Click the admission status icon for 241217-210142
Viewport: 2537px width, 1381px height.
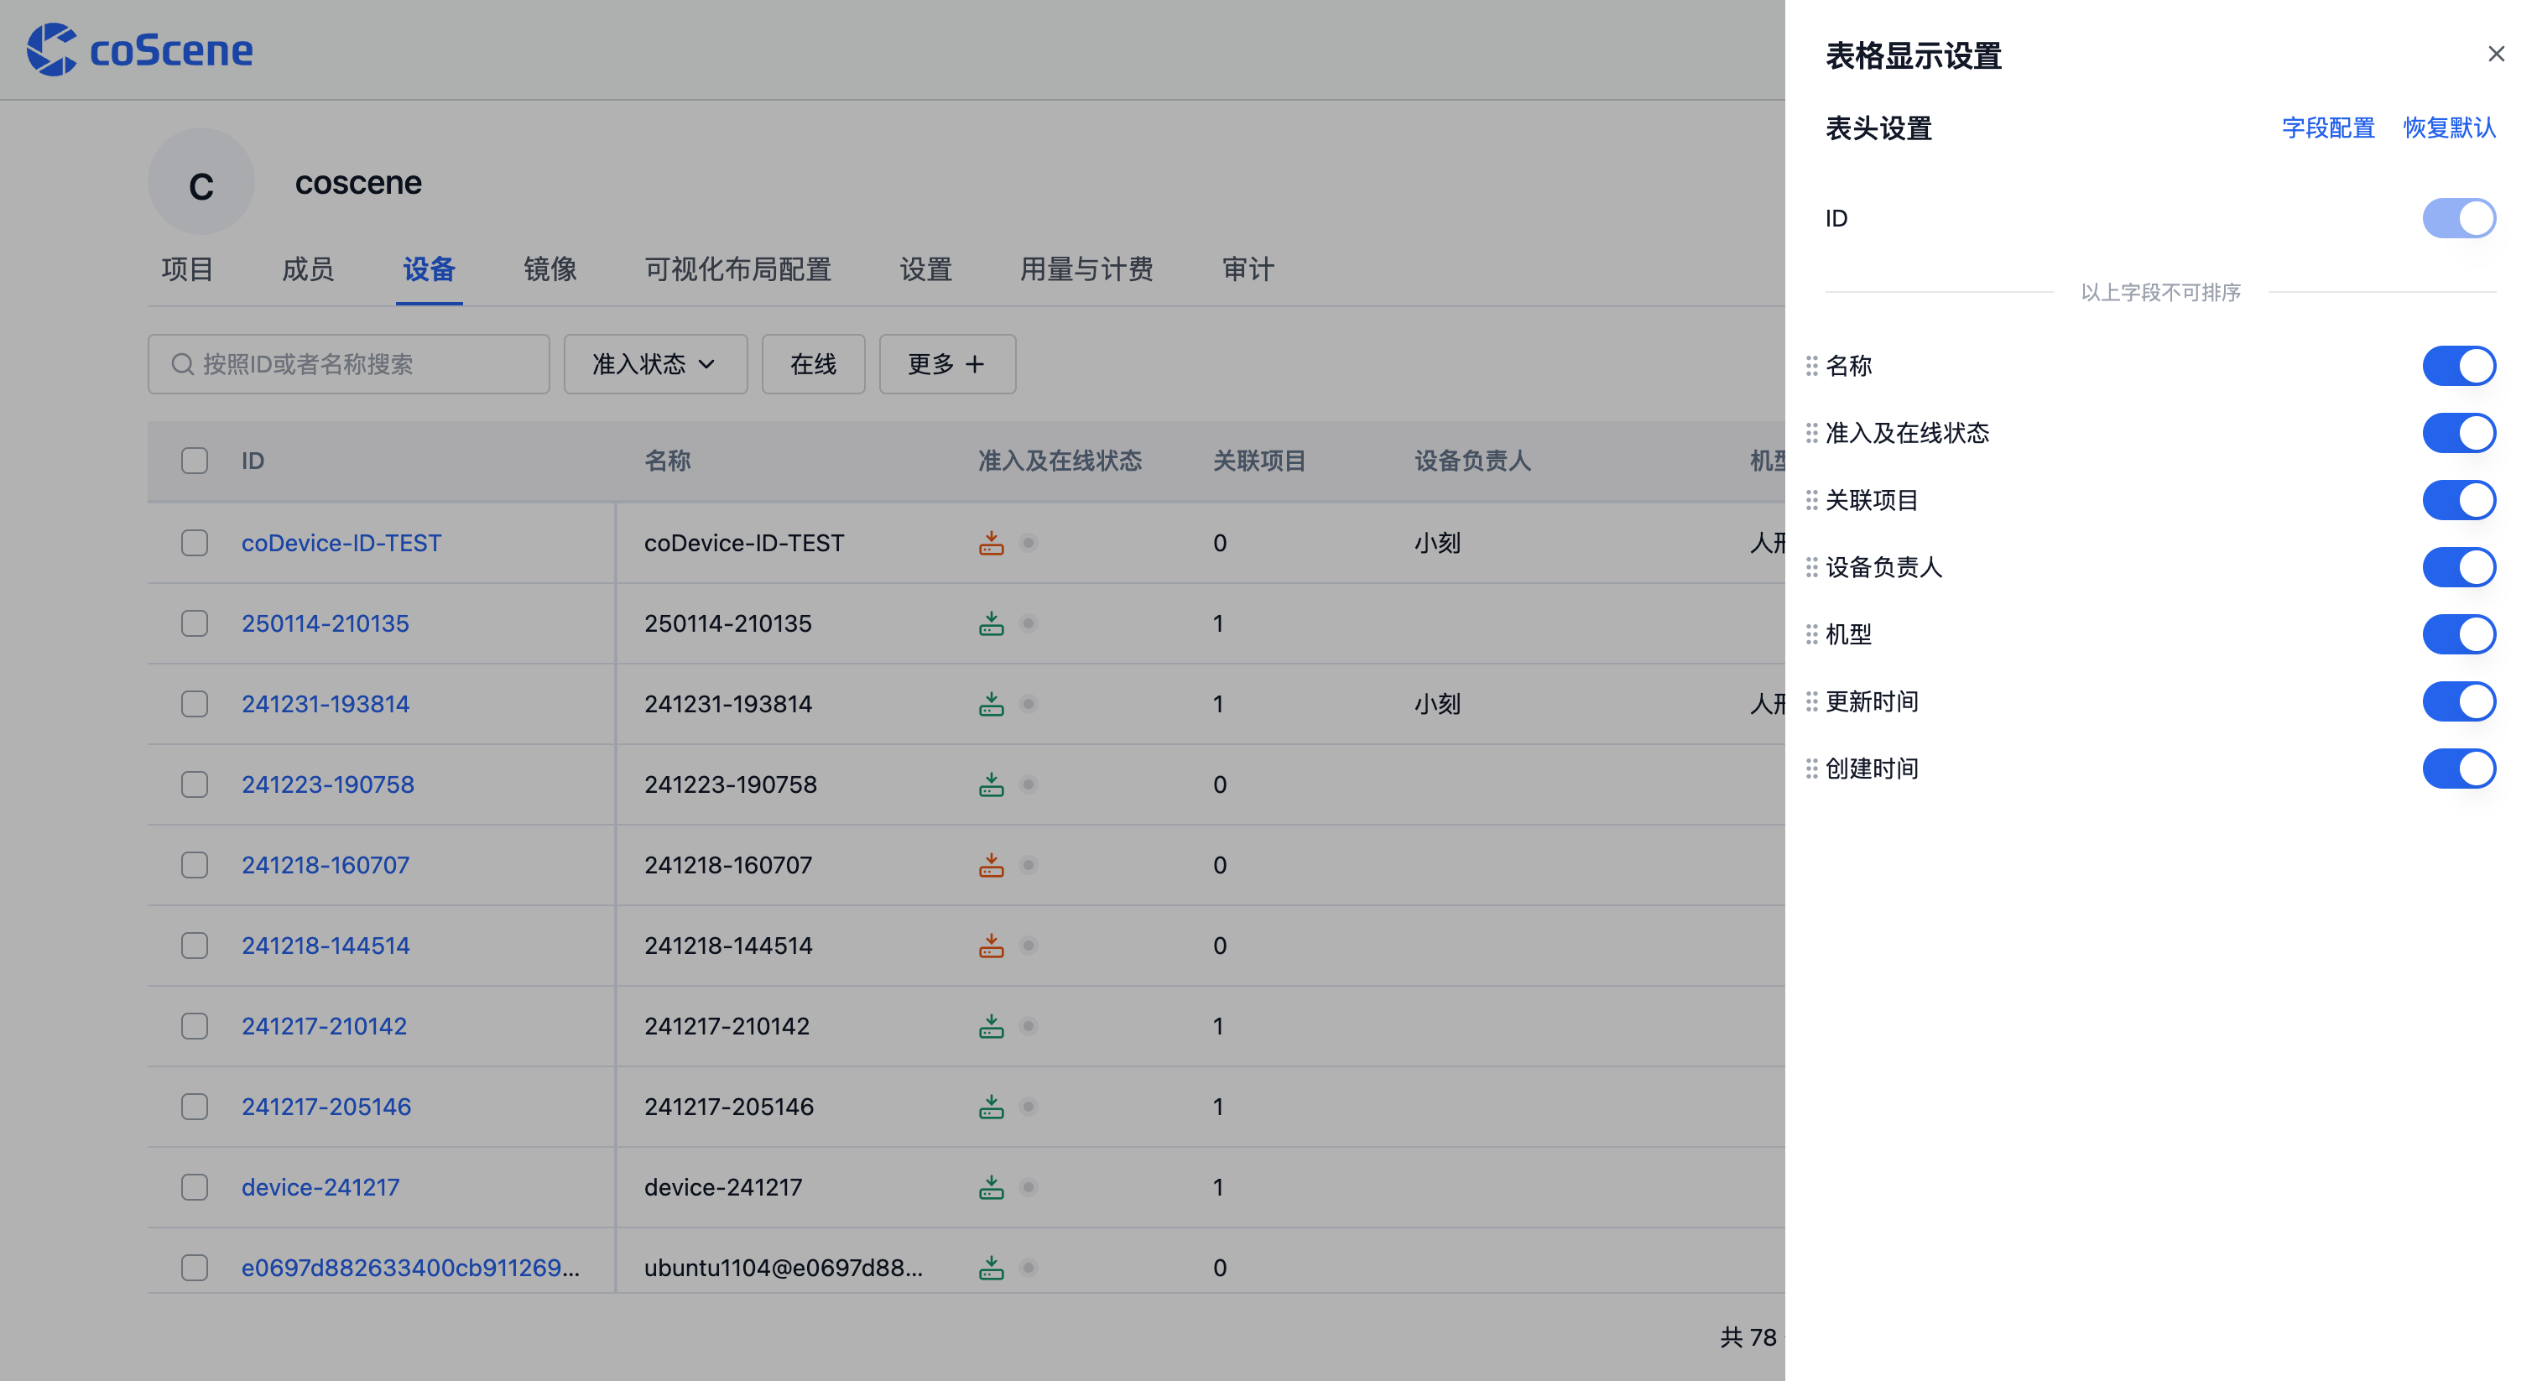(991, 1026)
